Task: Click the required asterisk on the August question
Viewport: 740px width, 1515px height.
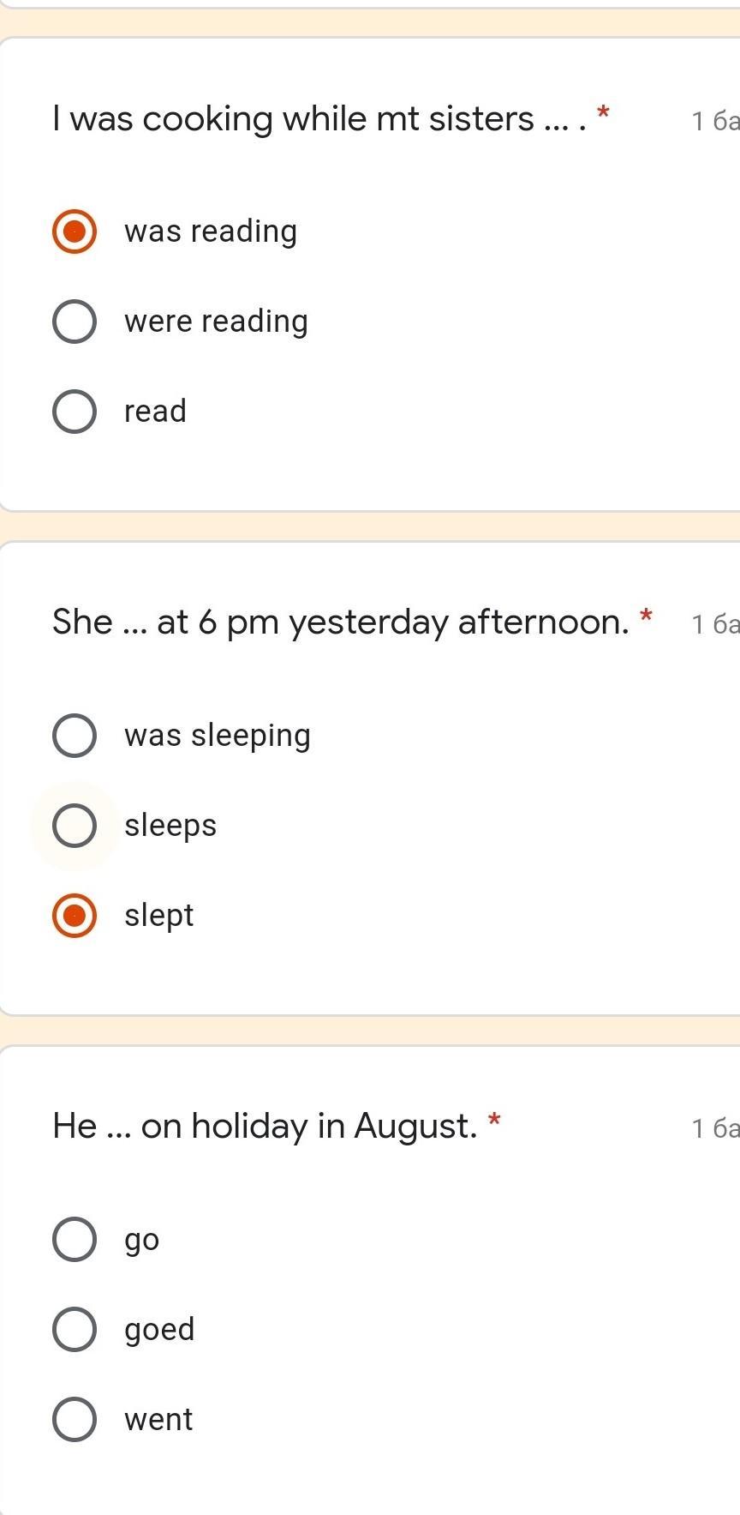Action: (493, 1121)
